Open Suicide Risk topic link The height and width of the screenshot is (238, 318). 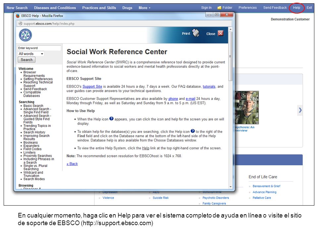[x=160, y=198]
